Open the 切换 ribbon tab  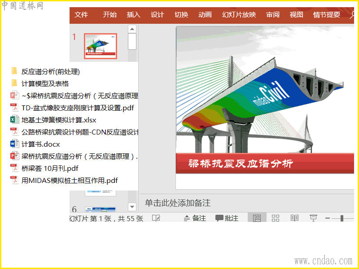(181, 15)
